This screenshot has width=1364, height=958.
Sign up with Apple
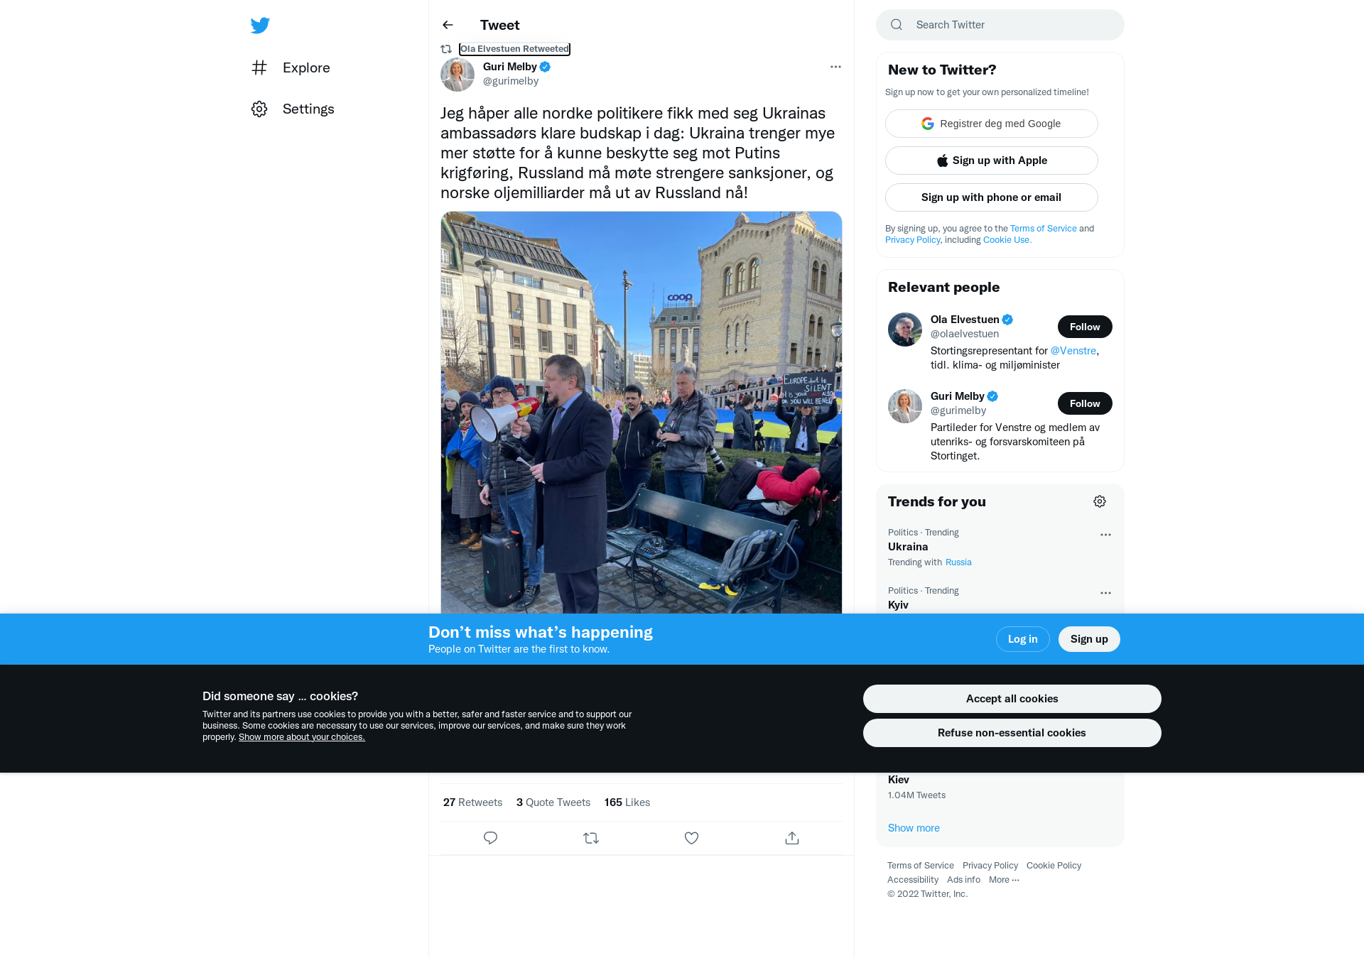coord(991,160)
